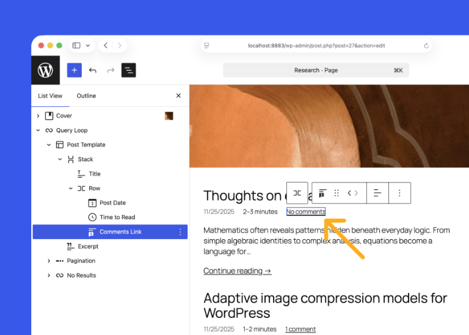The height and width of the screenshot is (335, 469).
Task: Click the drag handle in block toolbar
Action: click(x=336, y=193)
